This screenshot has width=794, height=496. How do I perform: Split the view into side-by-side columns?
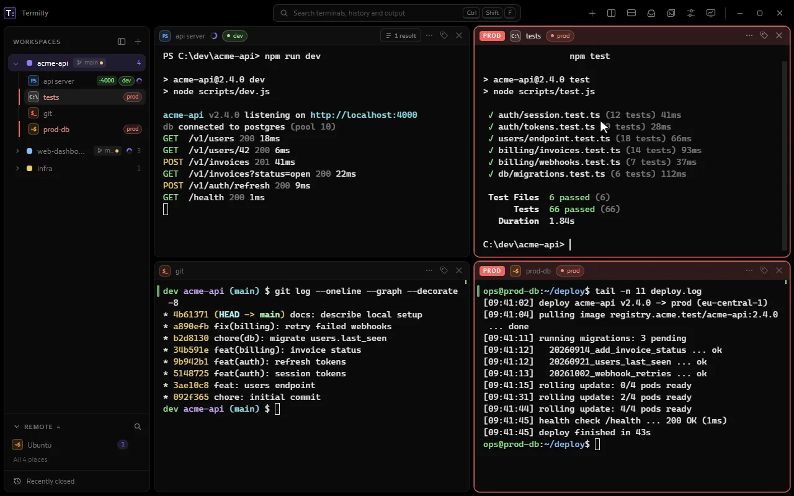tap(612, 13)
